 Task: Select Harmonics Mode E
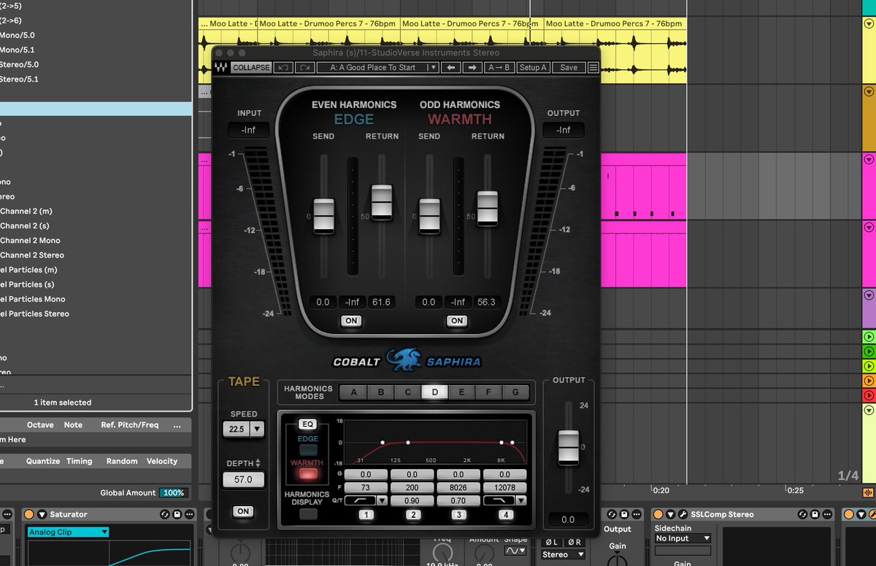[x=461, y=392]
